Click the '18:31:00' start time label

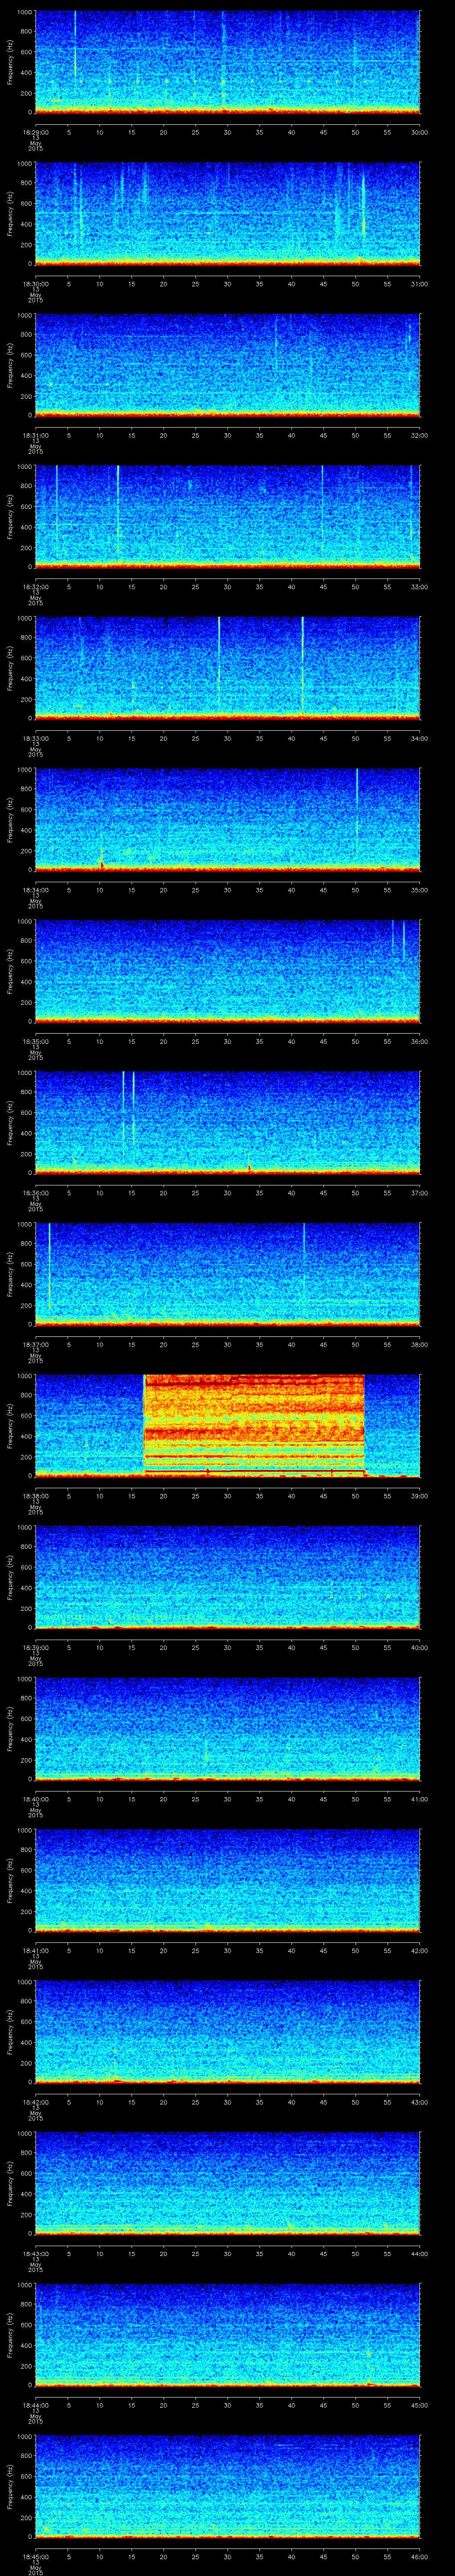coord(35,435)
